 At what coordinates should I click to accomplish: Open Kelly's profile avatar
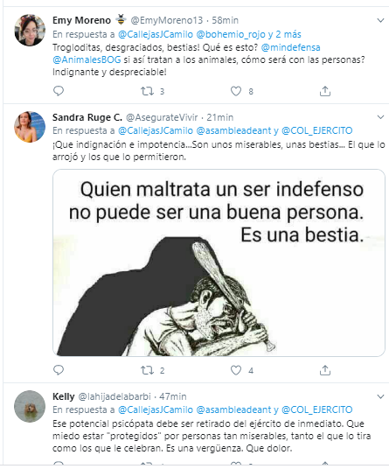(x=30, y=406)
